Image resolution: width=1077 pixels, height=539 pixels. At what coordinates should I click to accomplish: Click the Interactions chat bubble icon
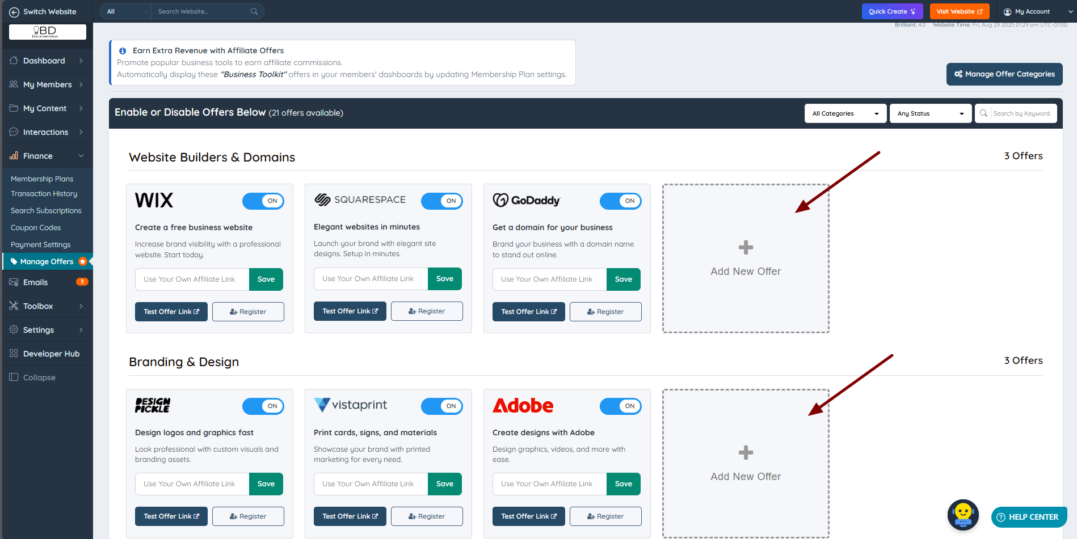pos(14,131)
